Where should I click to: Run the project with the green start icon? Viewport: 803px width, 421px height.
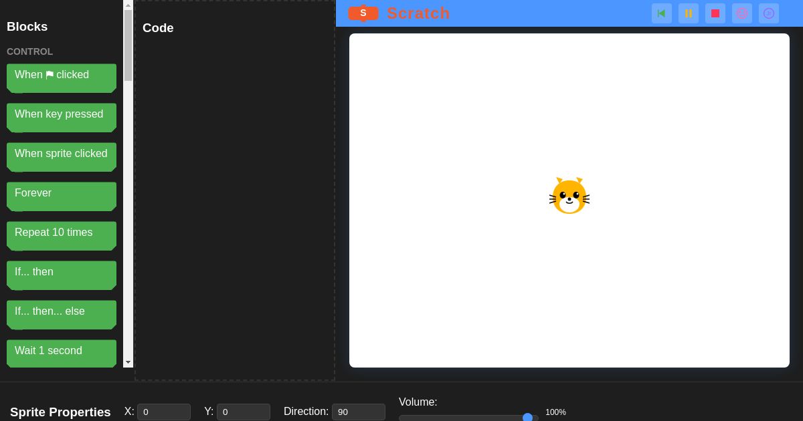662,13
